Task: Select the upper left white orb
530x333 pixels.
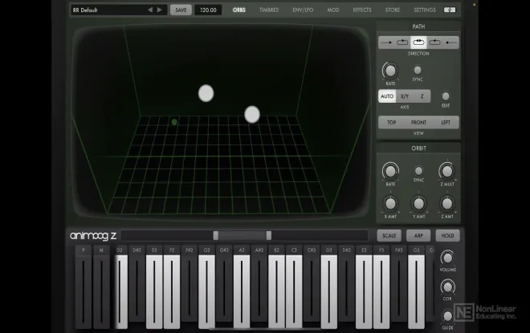Action: coord(206,93)
